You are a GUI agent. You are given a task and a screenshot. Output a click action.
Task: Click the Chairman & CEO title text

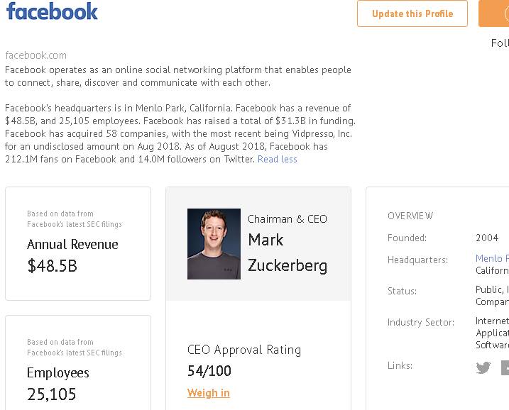pos(287,219)
